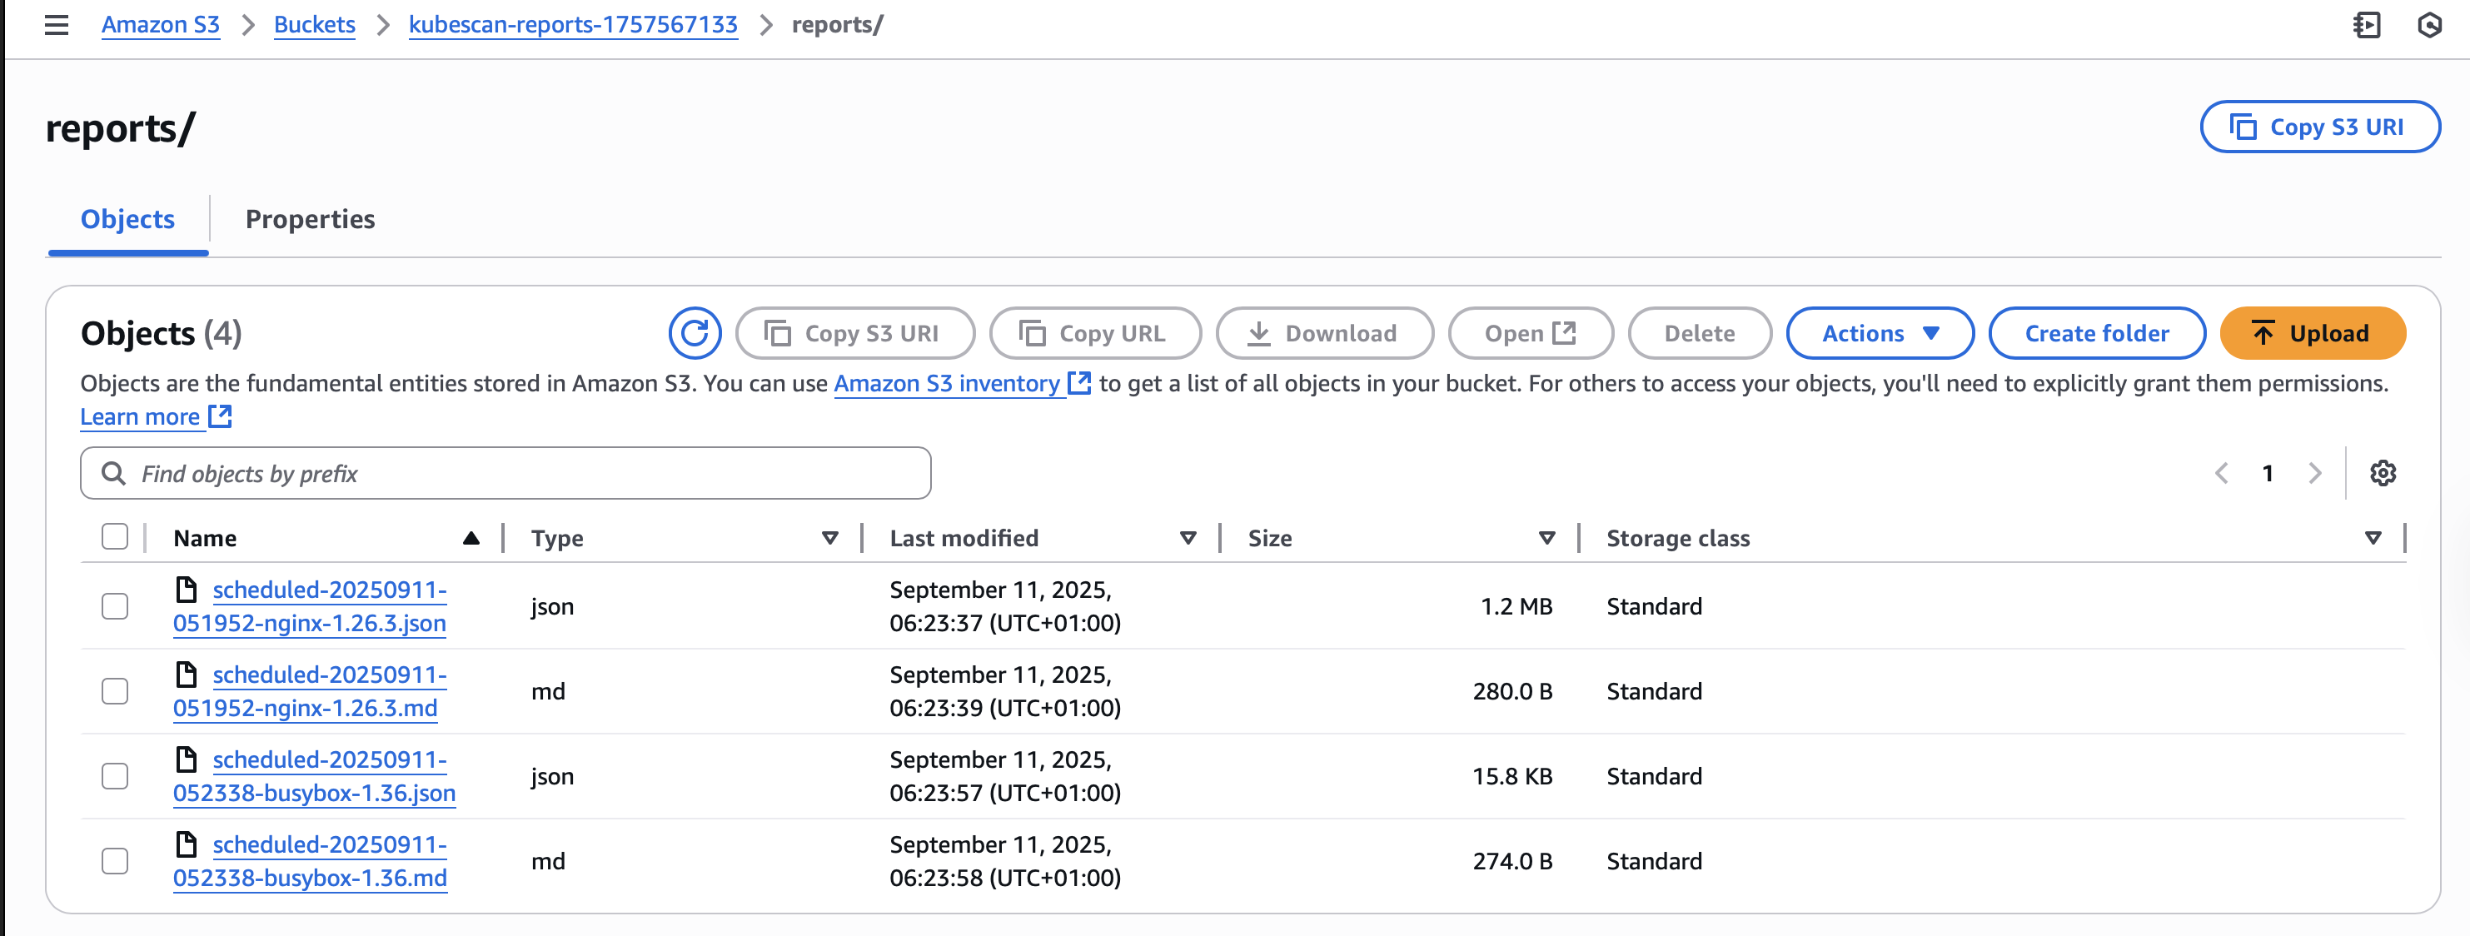This screenshot has width=2470, height=936.
Task: Click the search magnifier icon
Action: [113, 473]
